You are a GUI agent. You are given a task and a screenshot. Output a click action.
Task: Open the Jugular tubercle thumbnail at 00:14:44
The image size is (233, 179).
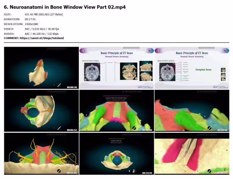coord(116,154)
